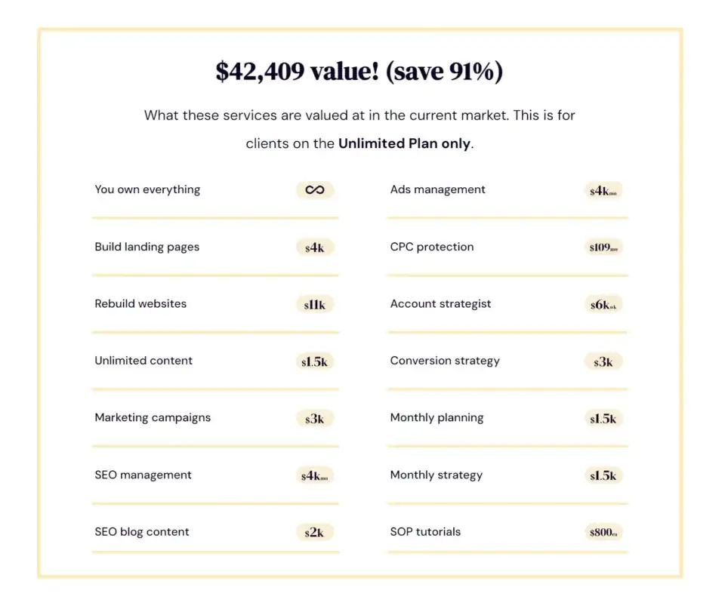Click the $42,409 value heading
This screenshot has height=615, width=725.
point(359,71)
